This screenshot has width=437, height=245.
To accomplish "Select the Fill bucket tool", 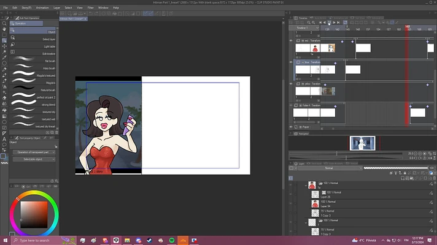I will [x=4, y=110].
